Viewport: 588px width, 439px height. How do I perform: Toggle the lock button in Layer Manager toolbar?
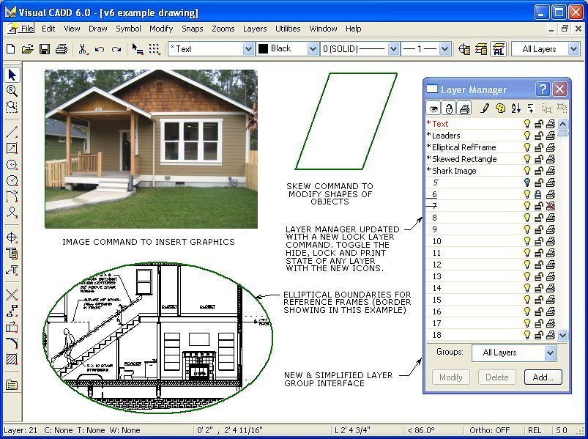[449, 108]
